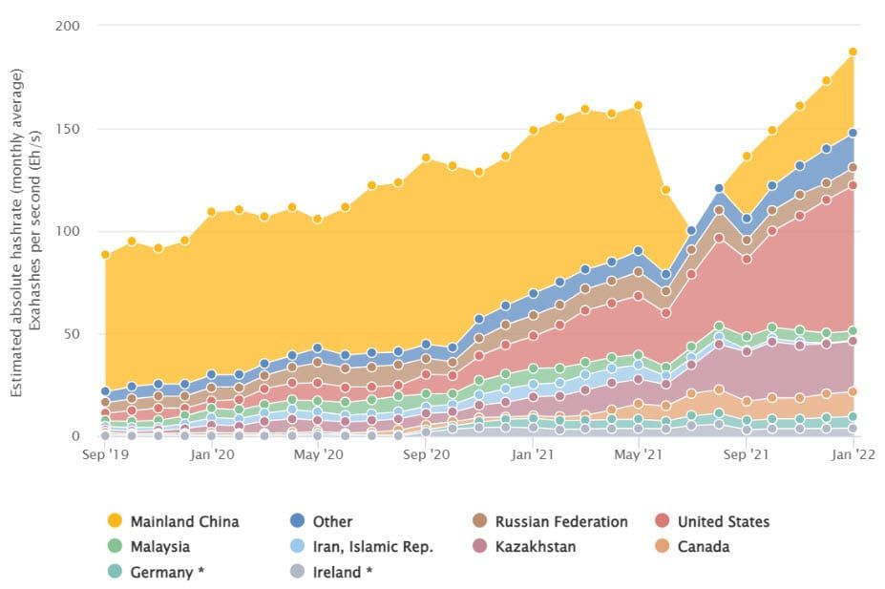
Task: Toggle the Other series legend item
Action: 321,521
